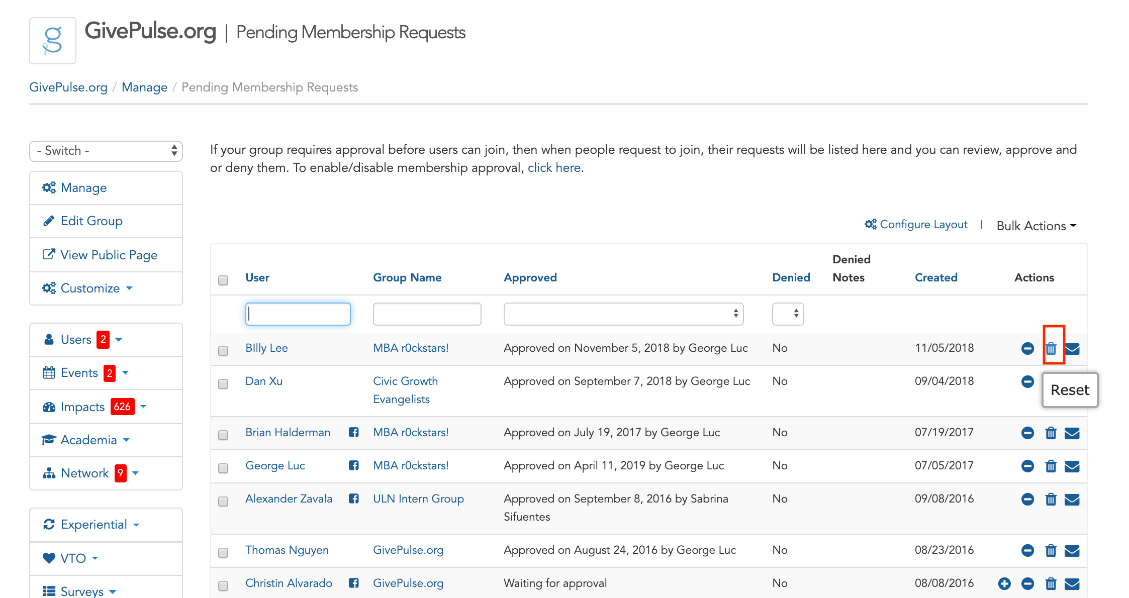The height and width of the screenshot is (598, 1129).
Task: Focus the User filter text field
Action: [298, 314]
